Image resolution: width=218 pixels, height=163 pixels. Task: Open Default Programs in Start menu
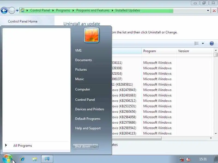tap(87, 119)
